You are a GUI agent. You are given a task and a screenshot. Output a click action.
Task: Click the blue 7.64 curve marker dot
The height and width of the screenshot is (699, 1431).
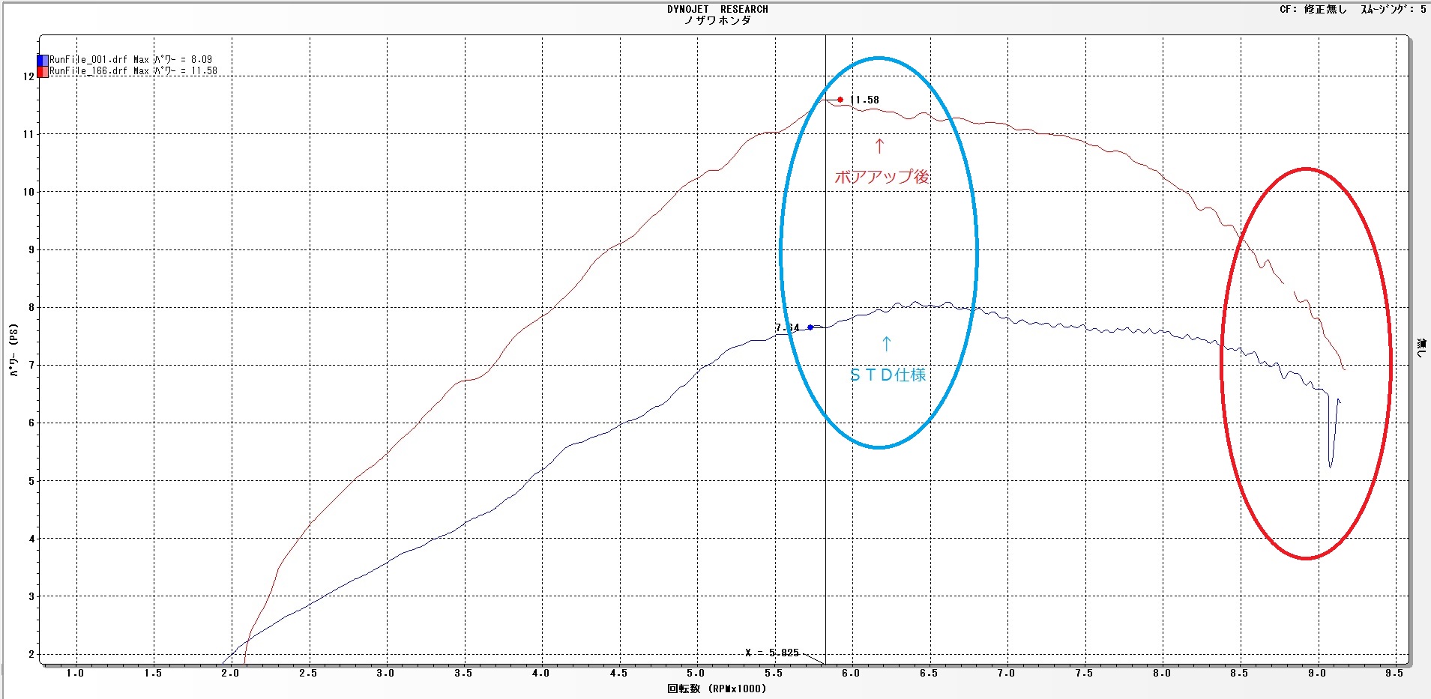[x=810, y=327]
